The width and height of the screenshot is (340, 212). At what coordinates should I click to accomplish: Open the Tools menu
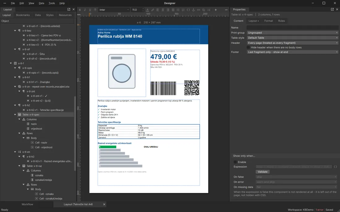[x=52, y=3]
